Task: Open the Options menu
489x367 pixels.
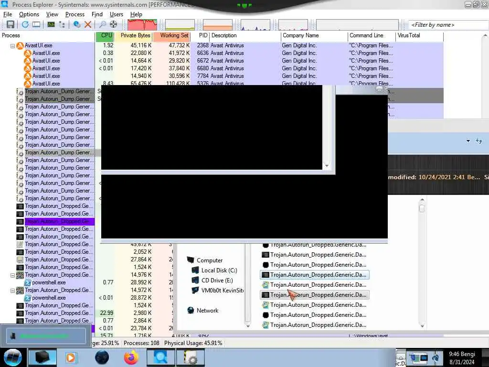Action: 29,14
